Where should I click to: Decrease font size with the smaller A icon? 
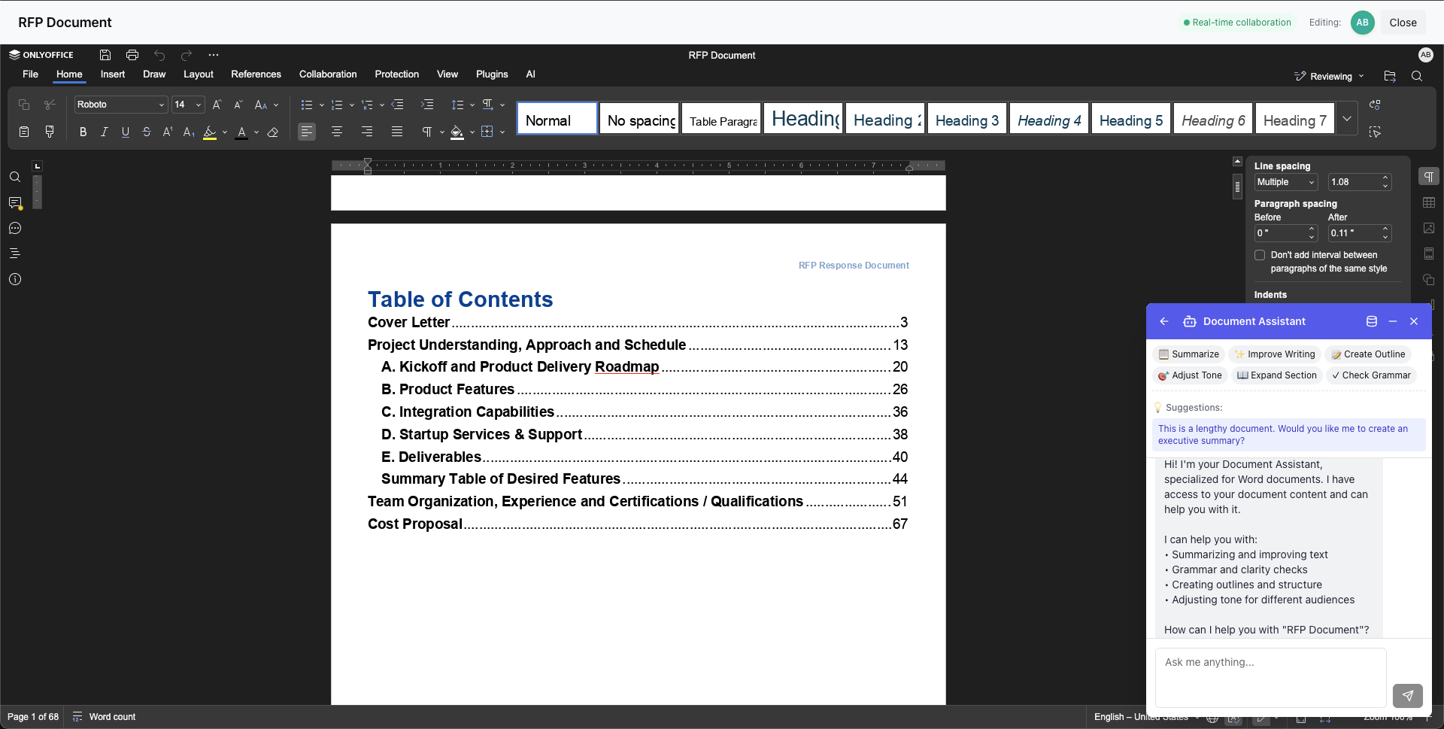pyautogui.click(x=238, y=105)
